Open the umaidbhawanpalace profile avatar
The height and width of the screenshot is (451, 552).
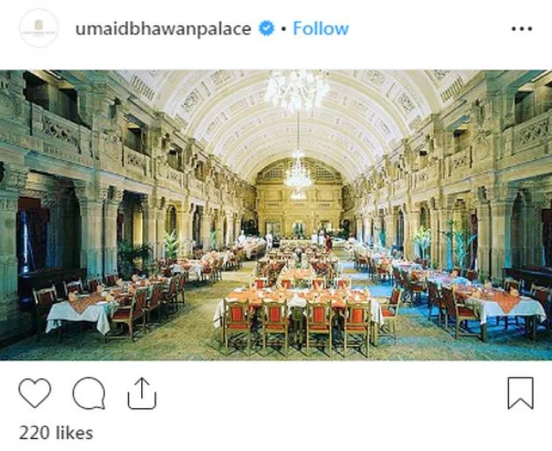click(x=38, y=28)
